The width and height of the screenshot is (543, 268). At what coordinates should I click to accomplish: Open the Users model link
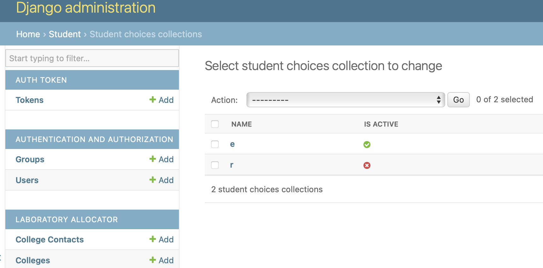coord(27,180)
